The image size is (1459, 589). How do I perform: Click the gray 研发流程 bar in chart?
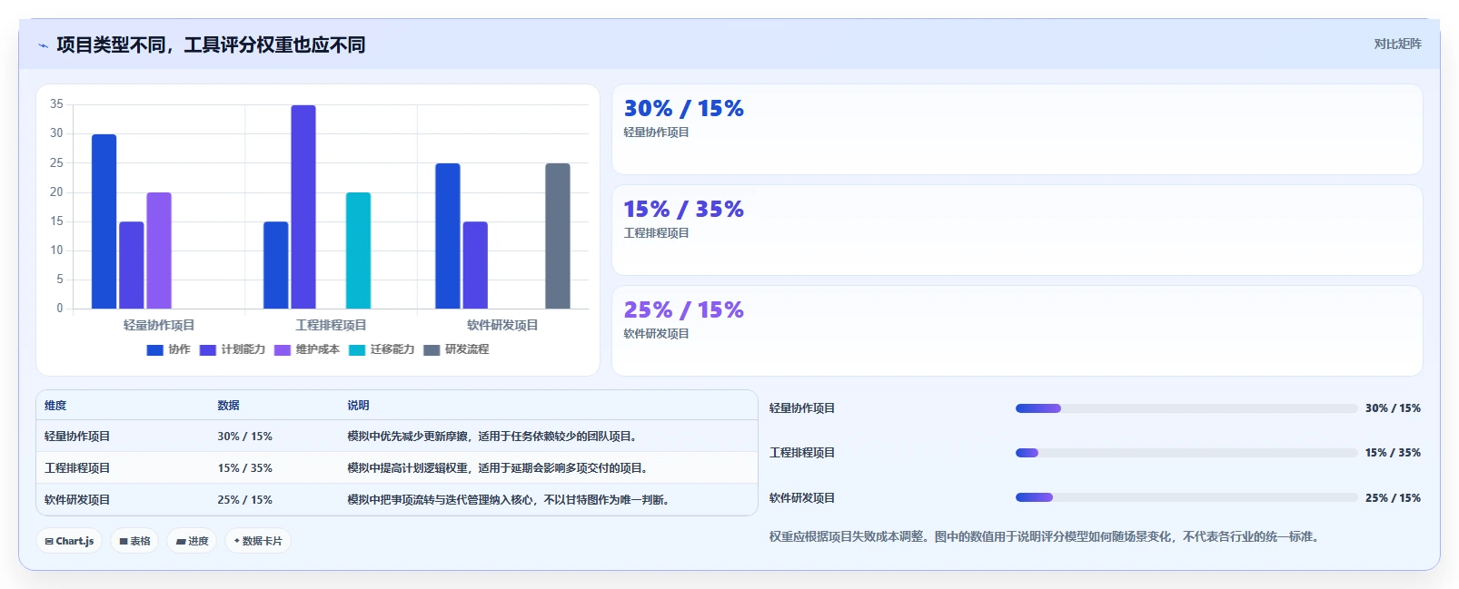pos(558,236)
